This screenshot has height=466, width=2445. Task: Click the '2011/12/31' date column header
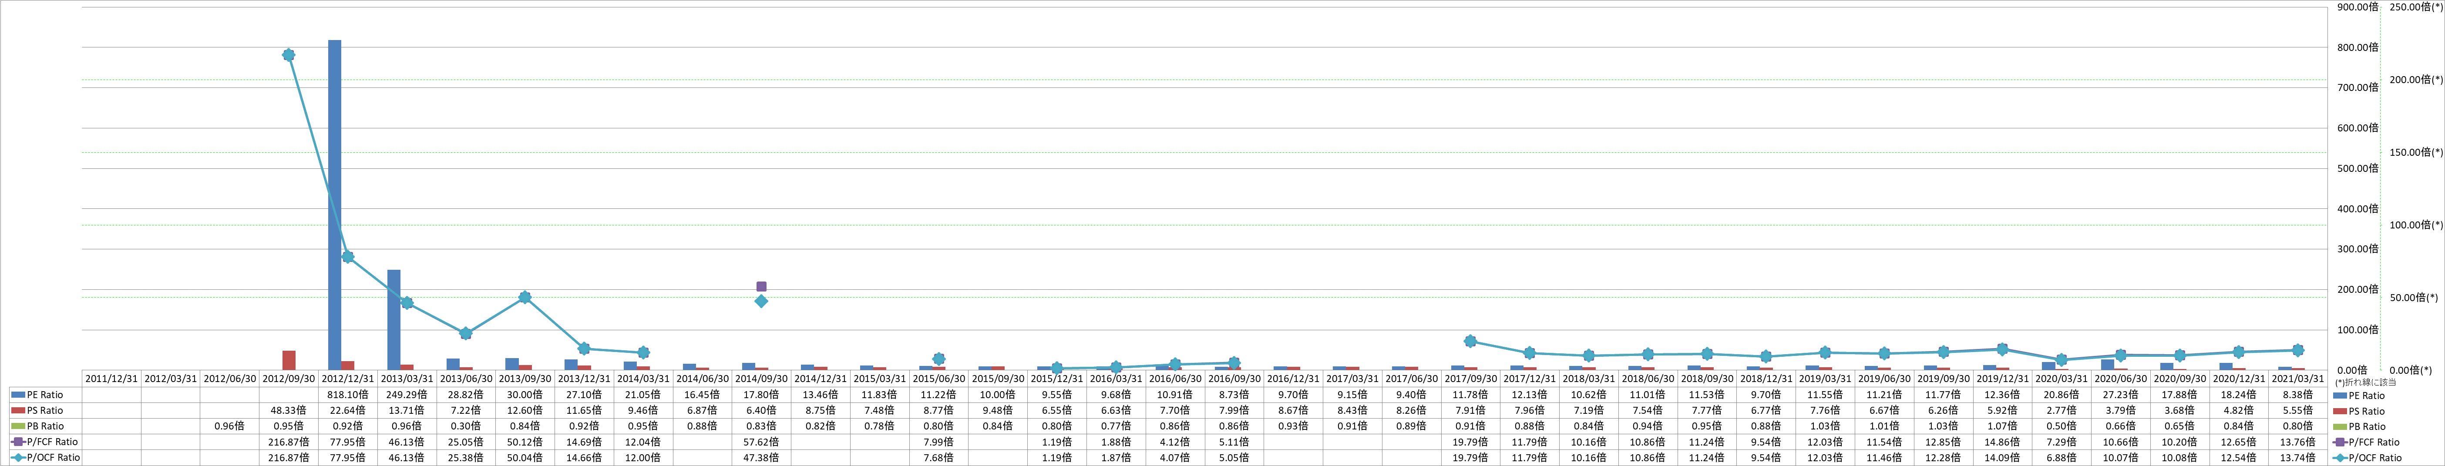point(111,379)
